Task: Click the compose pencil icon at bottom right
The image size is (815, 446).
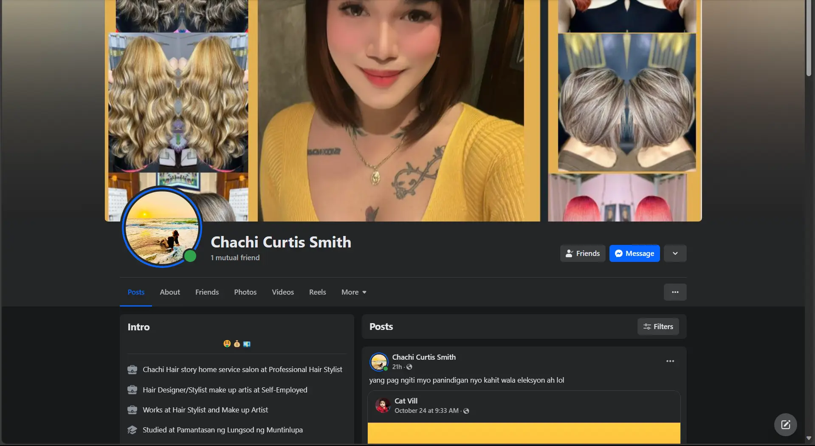Action: click(x=785, y=424)
